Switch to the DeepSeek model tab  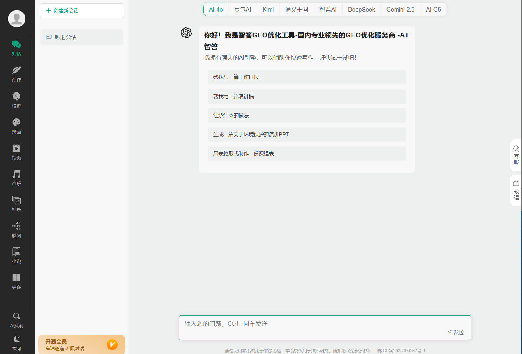tap(361, 10)
